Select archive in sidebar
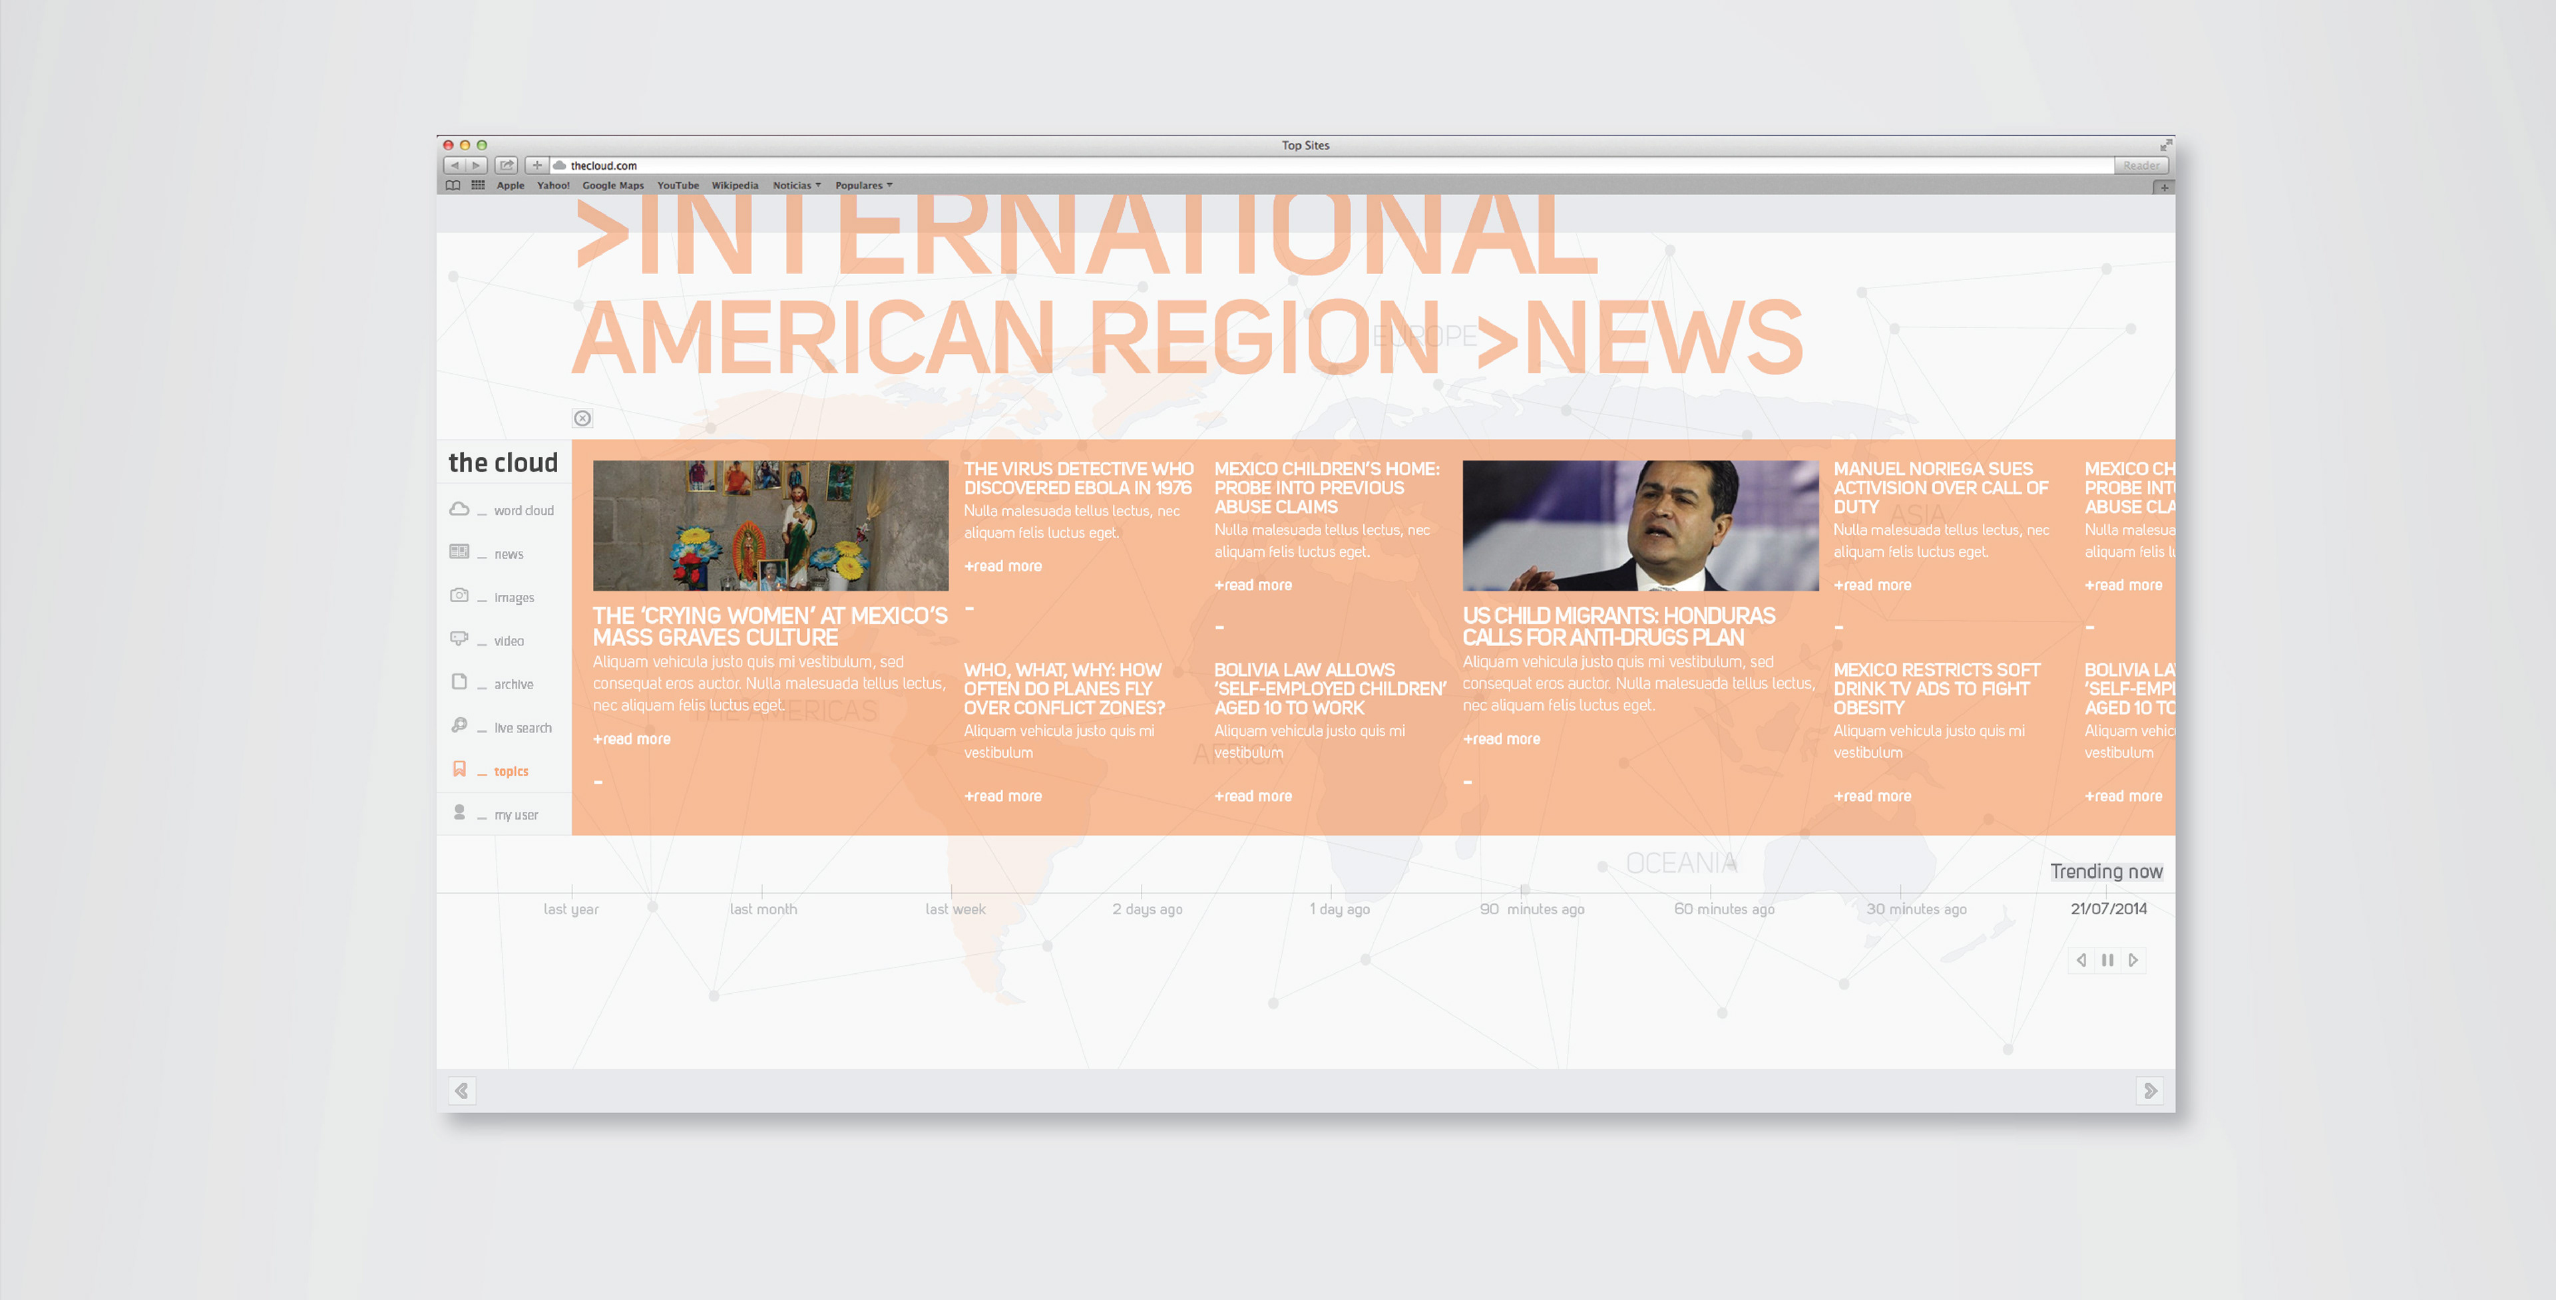The width and height of the screenshot is (2556, 1300). point(513,684)
